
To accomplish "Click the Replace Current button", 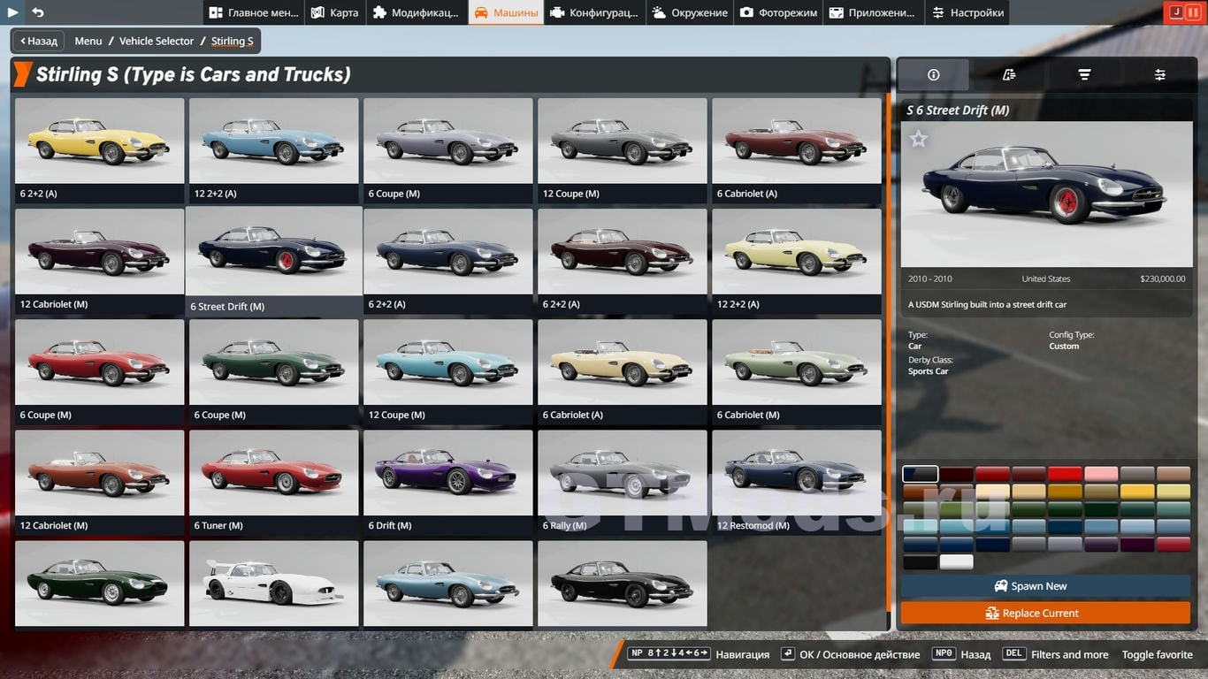I will [x=1045, y=613].
